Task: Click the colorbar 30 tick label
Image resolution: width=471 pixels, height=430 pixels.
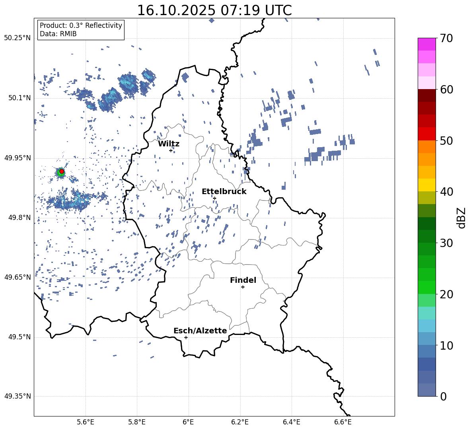Action: coord(446,243)
